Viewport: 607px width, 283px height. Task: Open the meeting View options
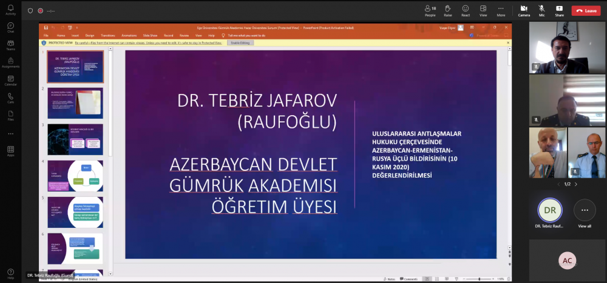(x=483, y=10)
